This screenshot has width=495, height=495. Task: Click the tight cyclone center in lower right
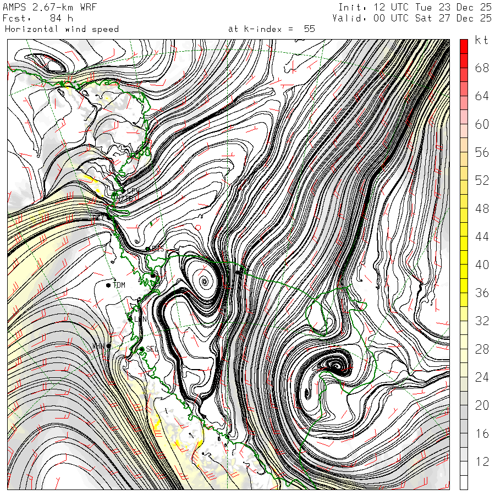(x=335, y=366)
